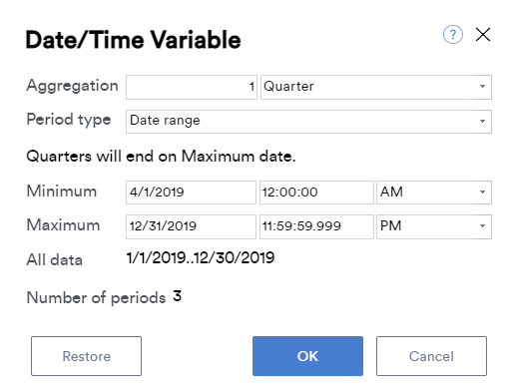Click the Date range dropdown arrow
Viewport: 506px width, 391px height.
[482, 121]
